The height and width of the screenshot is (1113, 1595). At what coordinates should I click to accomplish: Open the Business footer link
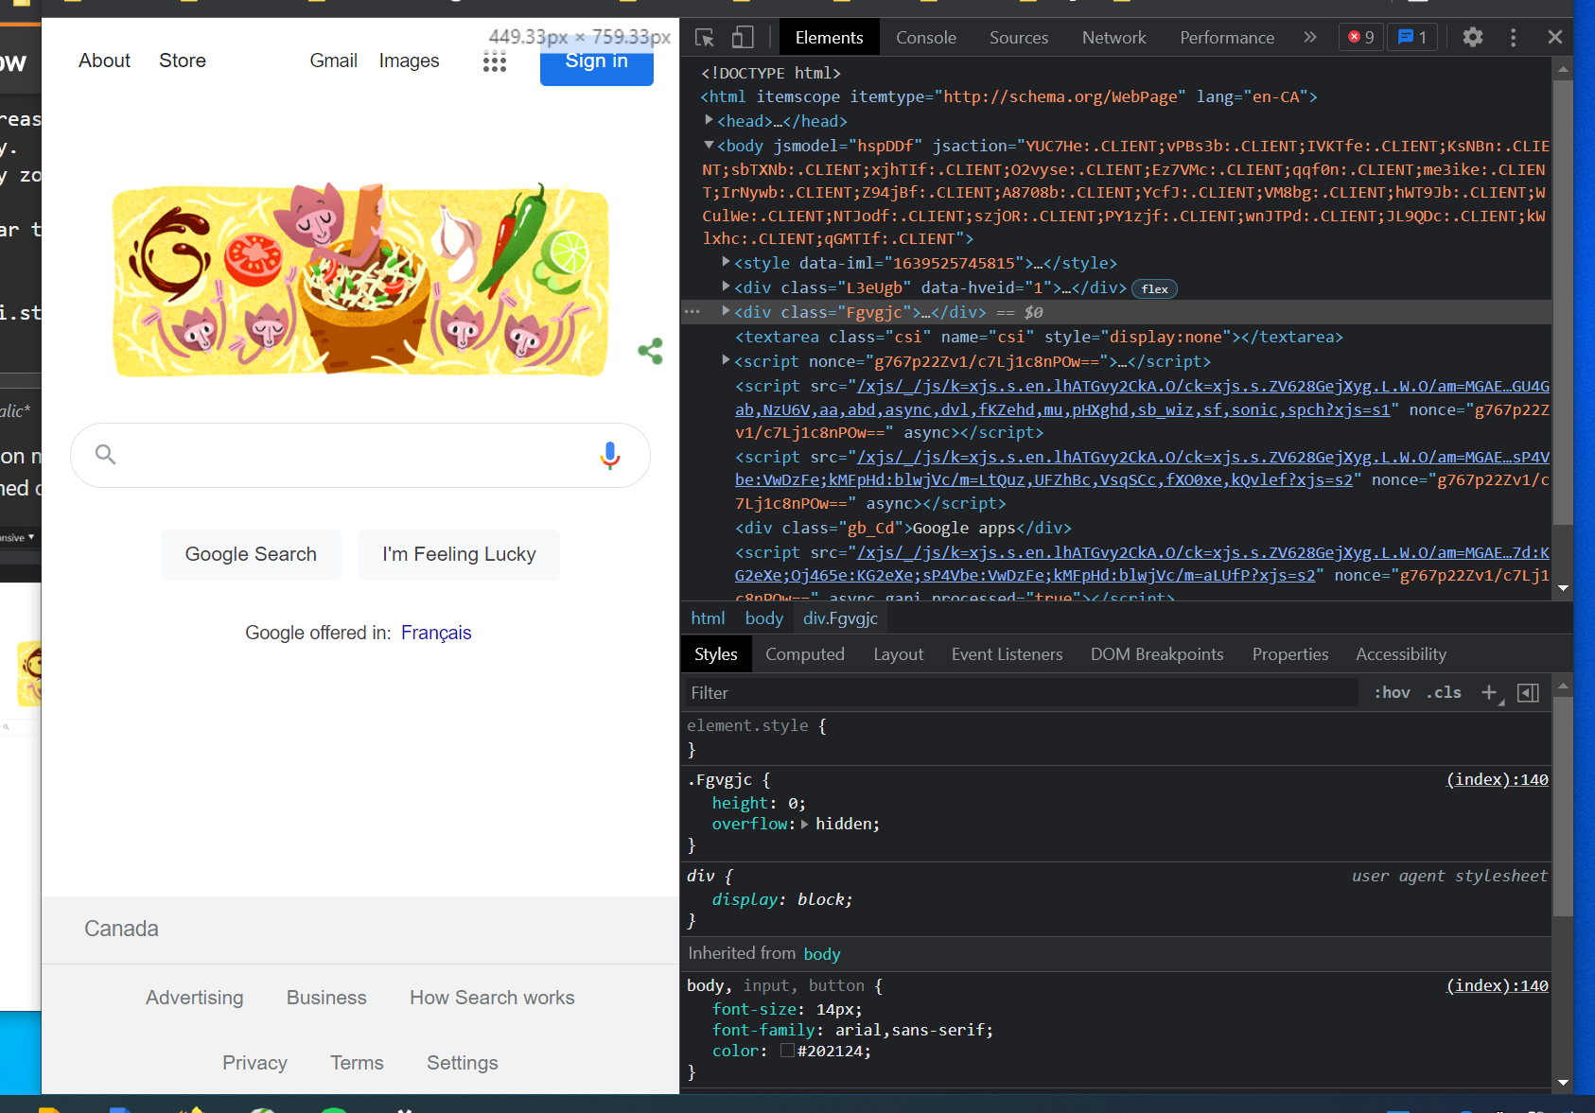click(x=326, y=998)
